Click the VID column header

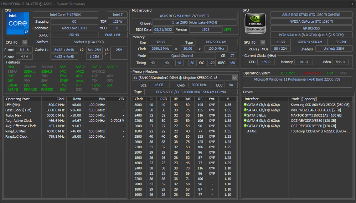click(x=117, y=99)
